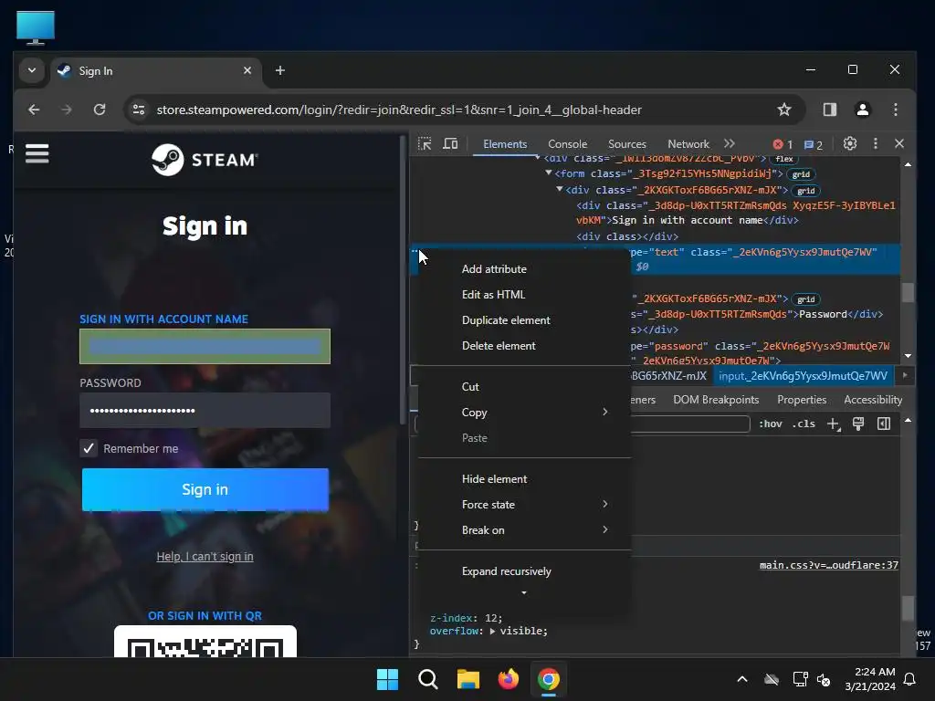This screenshot has height=701, width=935.
Task: Click the blue issues count indicator
Action: pyautogui.click(x=814, y=144)
